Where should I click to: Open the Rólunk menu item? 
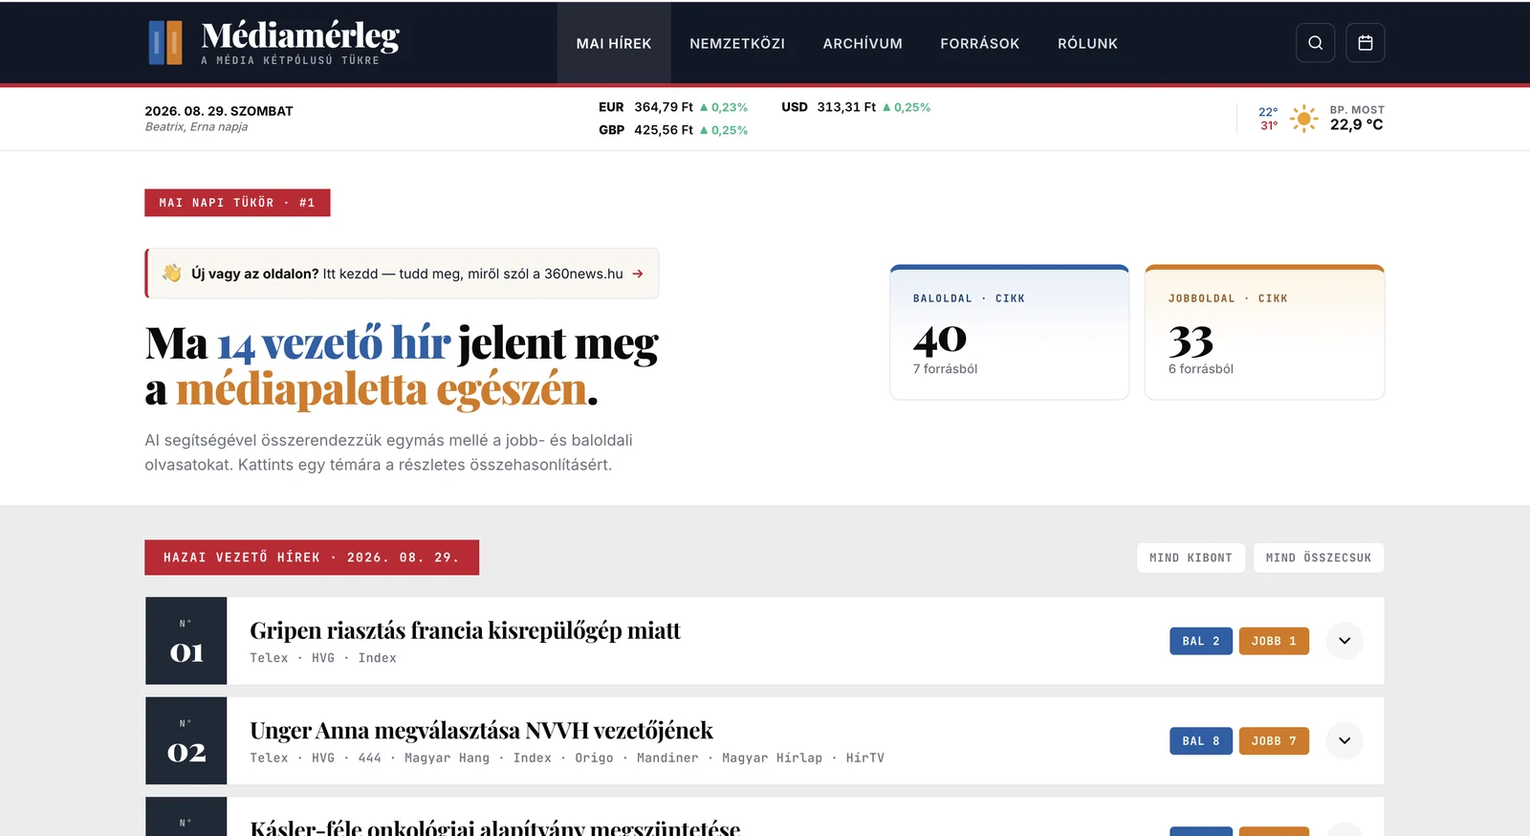[1087, 43]
